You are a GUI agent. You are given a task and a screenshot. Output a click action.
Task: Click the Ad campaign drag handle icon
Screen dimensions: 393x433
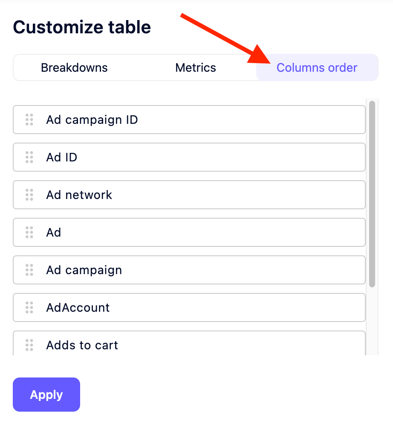tap(29, 270)
